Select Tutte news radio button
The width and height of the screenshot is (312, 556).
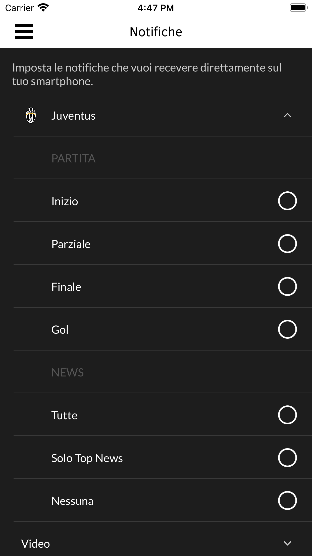click(x=287, y=415)
